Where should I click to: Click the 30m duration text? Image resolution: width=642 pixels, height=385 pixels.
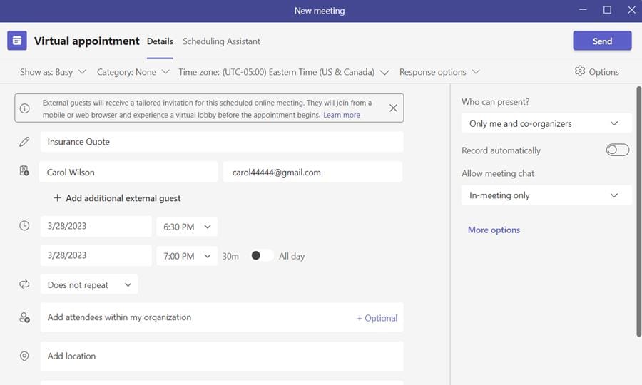point(230,257)
